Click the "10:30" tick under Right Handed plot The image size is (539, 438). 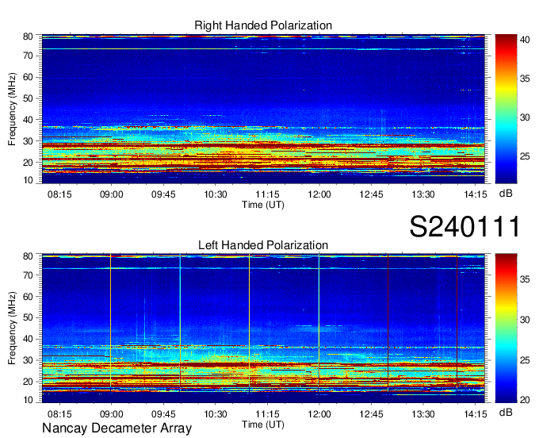pyautogui.click(x=216, y=194)
